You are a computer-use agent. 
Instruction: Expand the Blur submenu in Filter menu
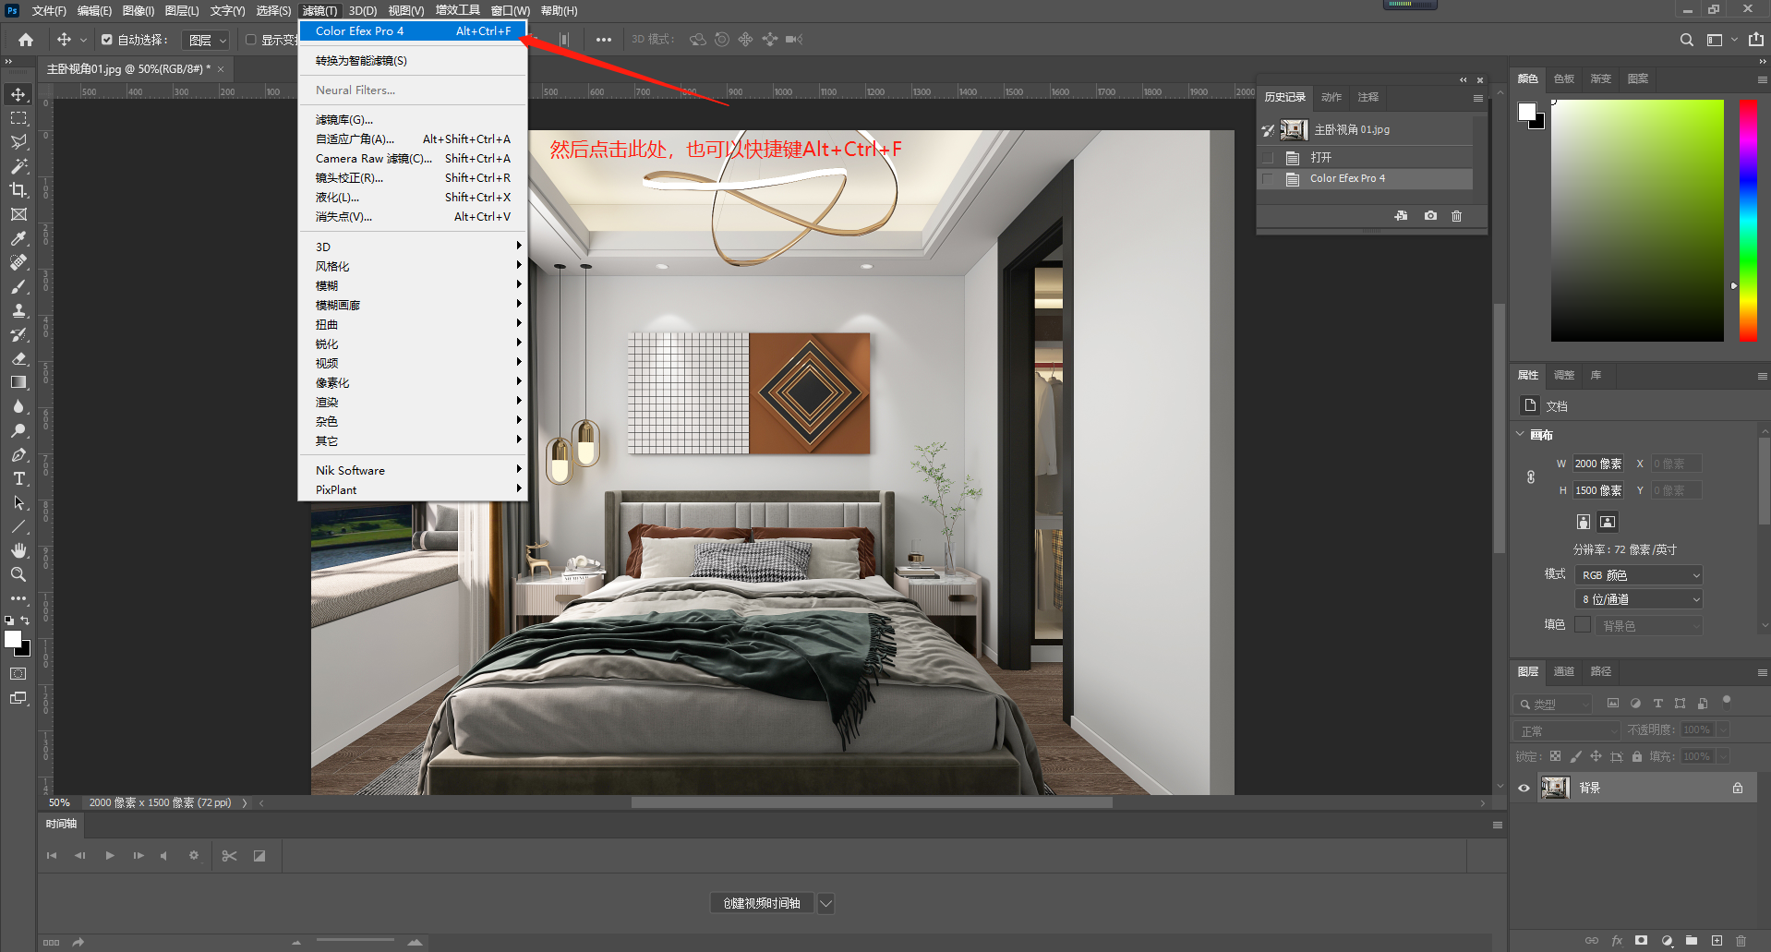[x=413, y=285]
